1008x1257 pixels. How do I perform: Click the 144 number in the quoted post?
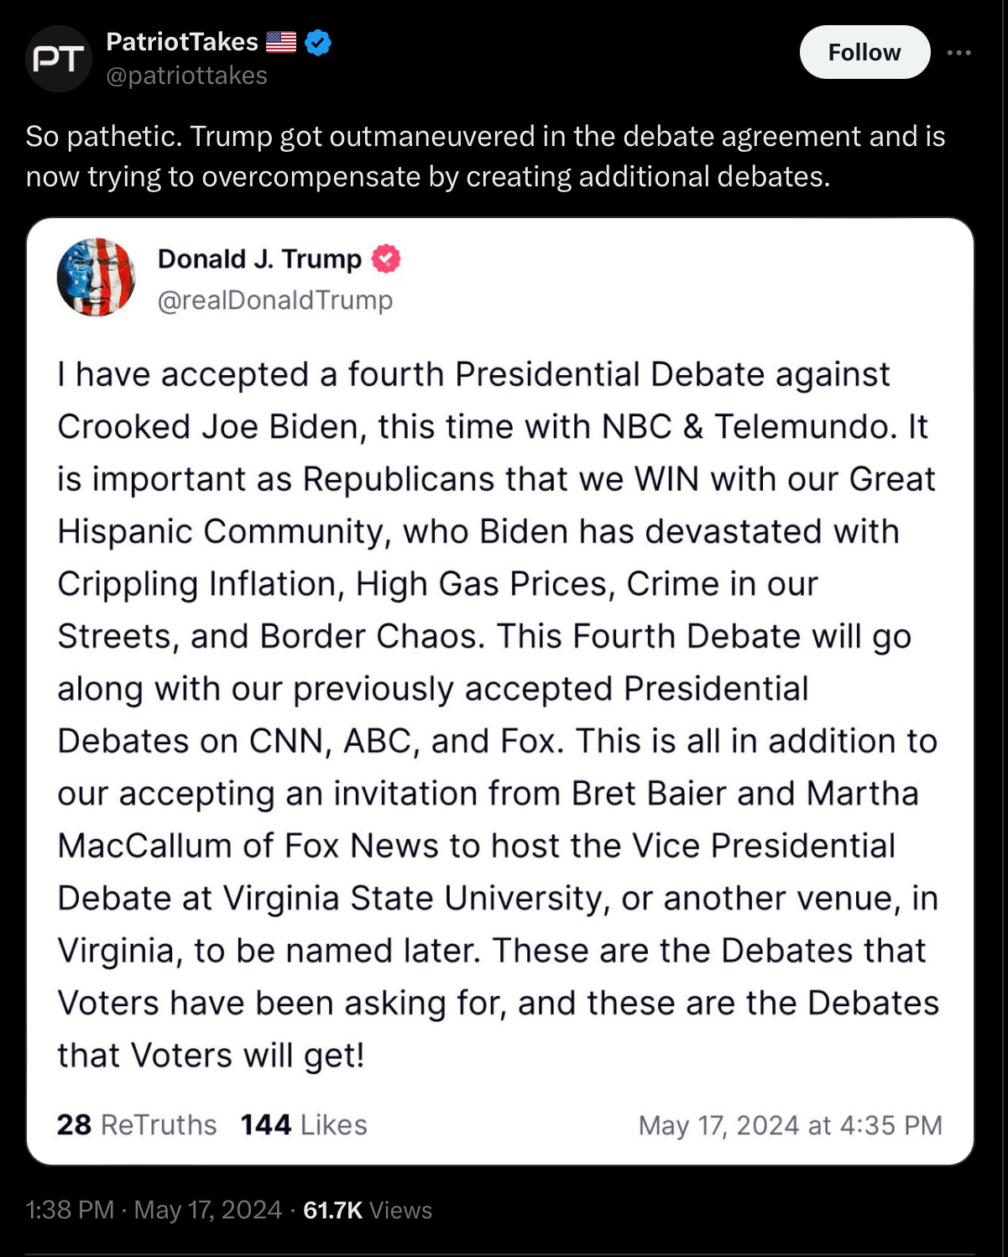coord(265,1124)
